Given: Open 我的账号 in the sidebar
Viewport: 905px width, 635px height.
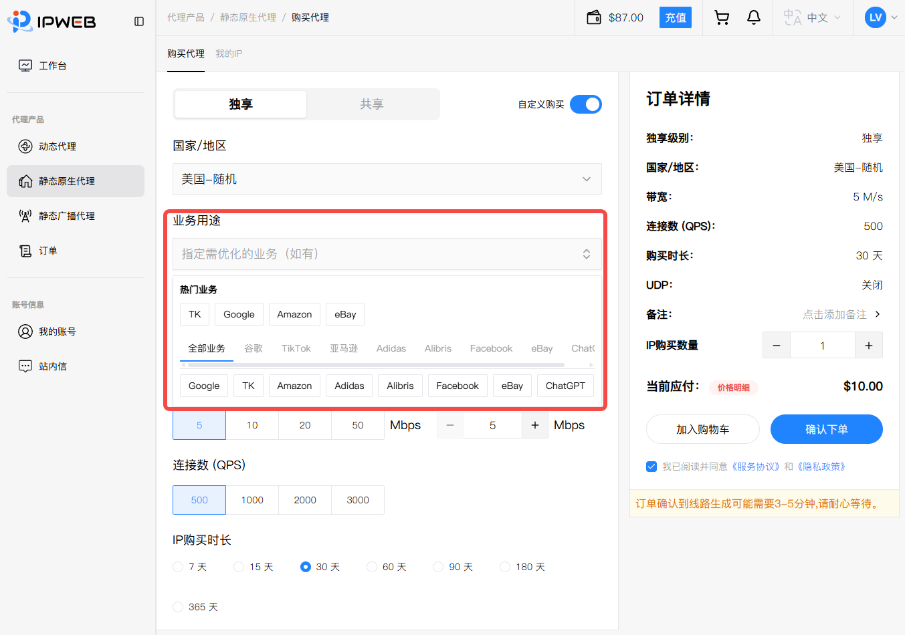Looking at the screenshot, I should (x=76, y=332).
